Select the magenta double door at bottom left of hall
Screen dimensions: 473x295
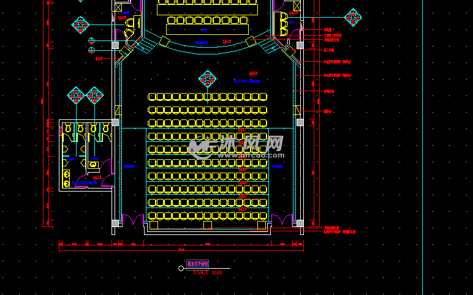[x=133, y=220]
